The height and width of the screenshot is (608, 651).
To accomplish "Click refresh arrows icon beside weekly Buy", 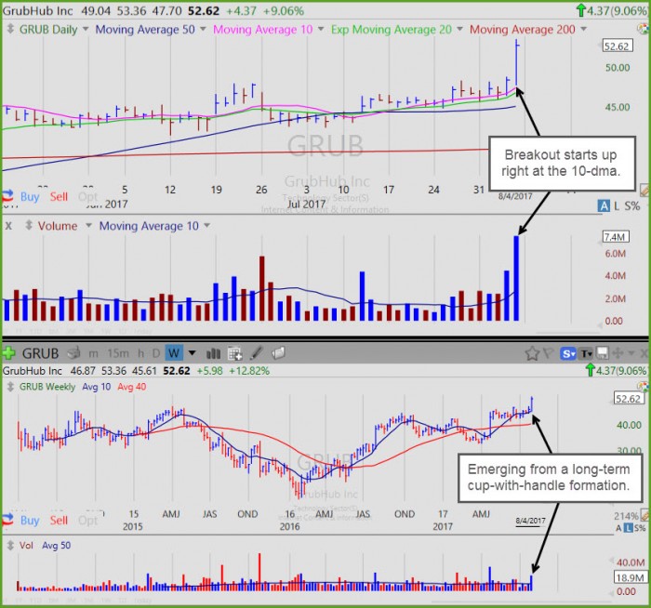I will click(7, 520).
